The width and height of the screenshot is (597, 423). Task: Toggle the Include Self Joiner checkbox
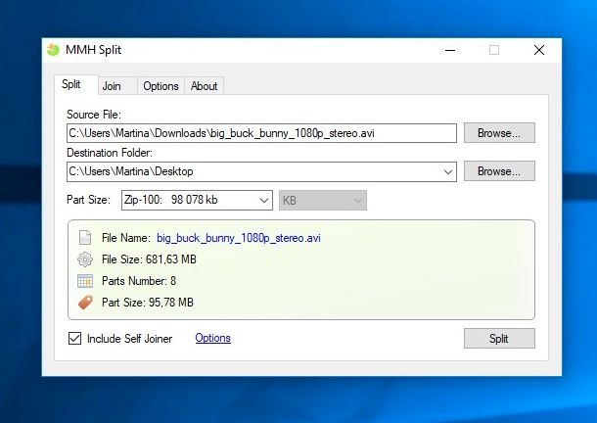74,339
